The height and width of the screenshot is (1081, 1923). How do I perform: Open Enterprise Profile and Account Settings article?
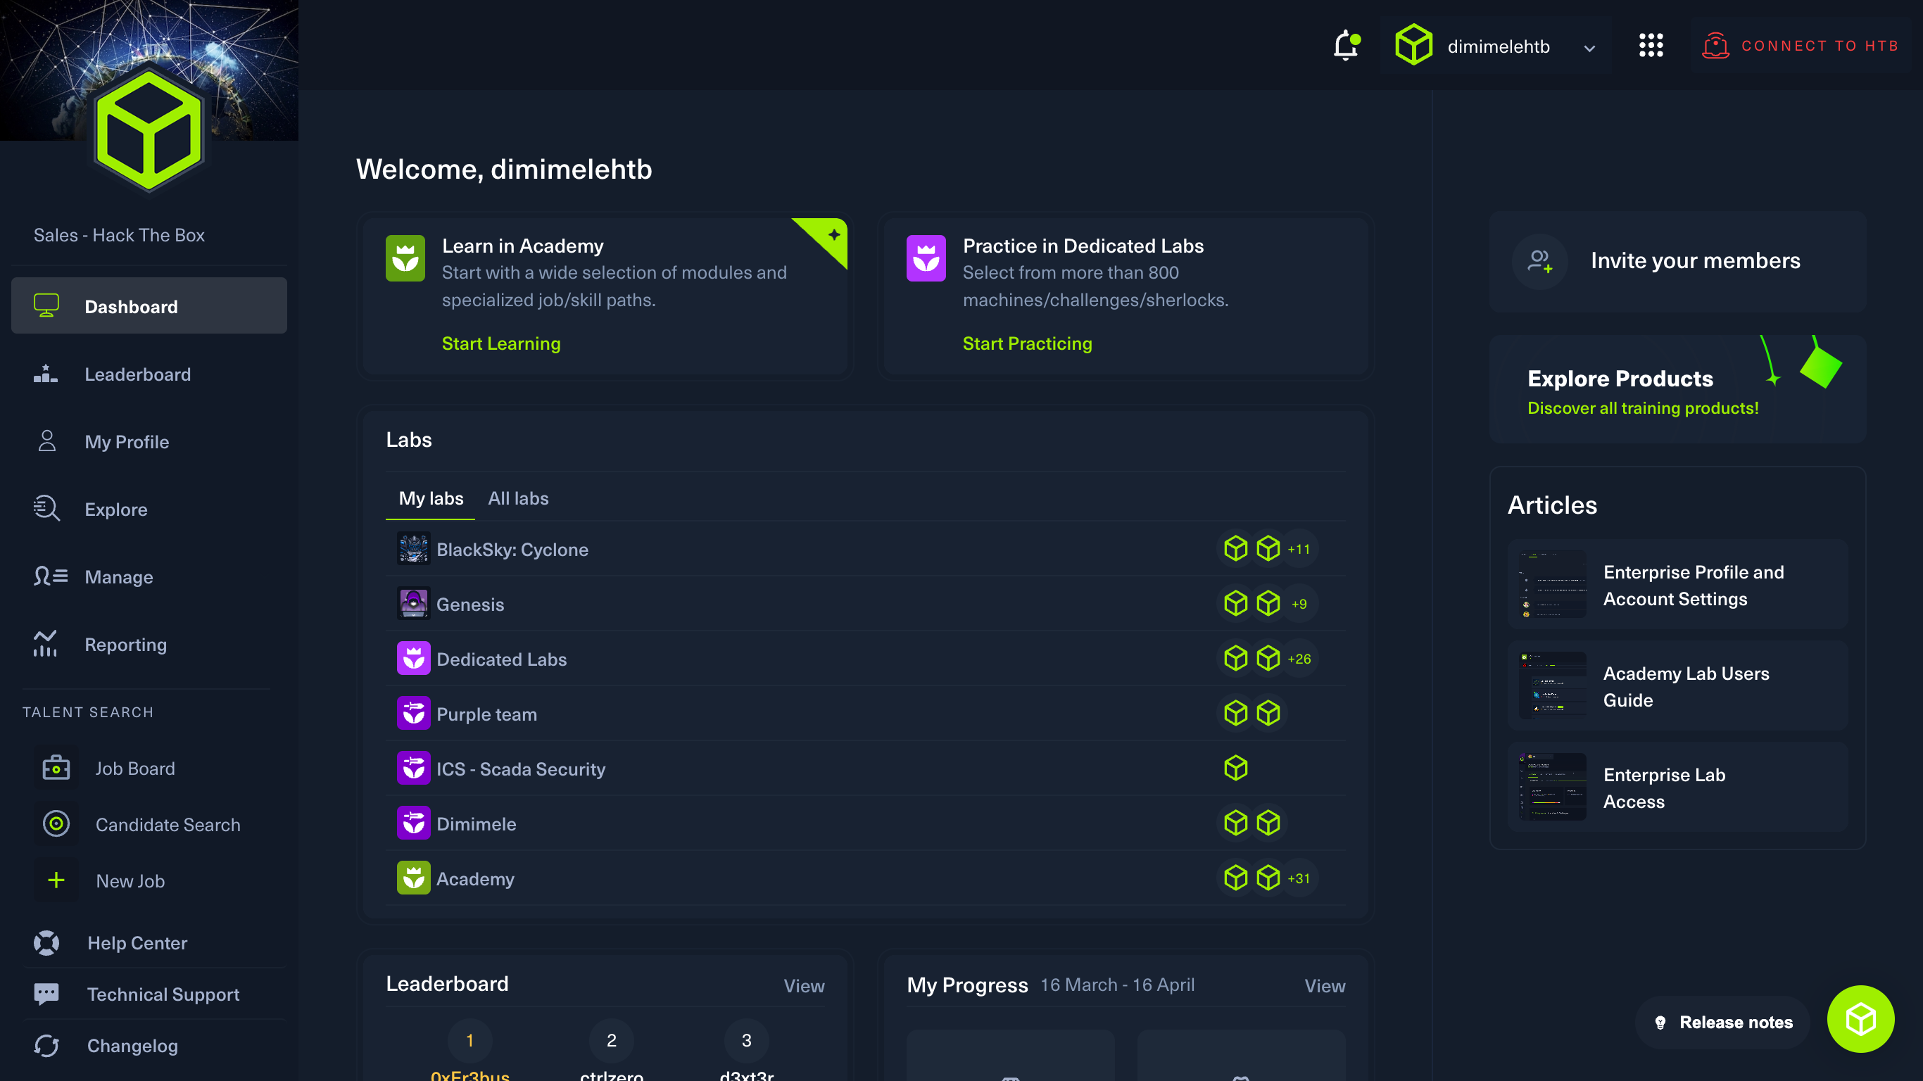(1677, 585)
